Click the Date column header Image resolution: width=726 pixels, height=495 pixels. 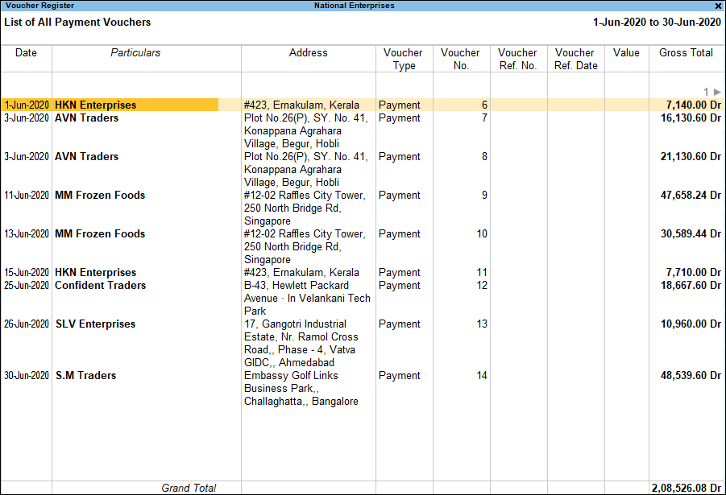click(x=26, y=52)
